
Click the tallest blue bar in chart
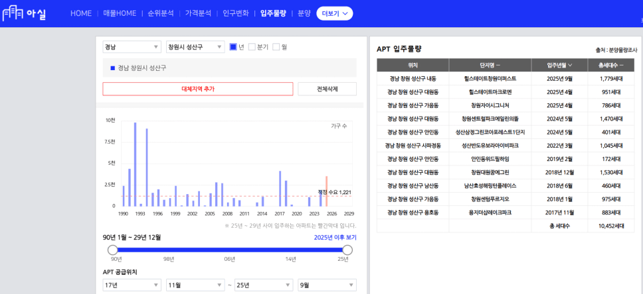[x=135, y=164]
